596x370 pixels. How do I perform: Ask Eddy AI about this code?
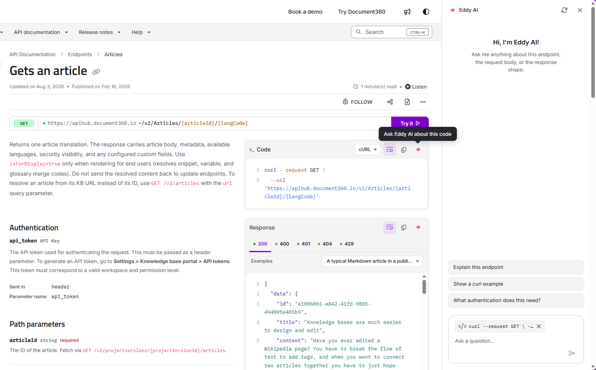(418, 149)
